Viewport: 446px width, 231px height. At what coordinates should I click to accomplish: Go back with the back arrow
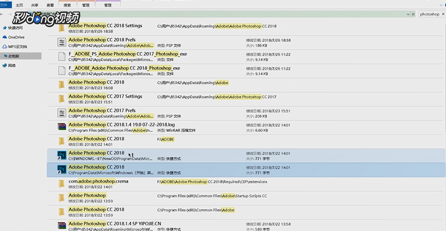click(2, 14)
